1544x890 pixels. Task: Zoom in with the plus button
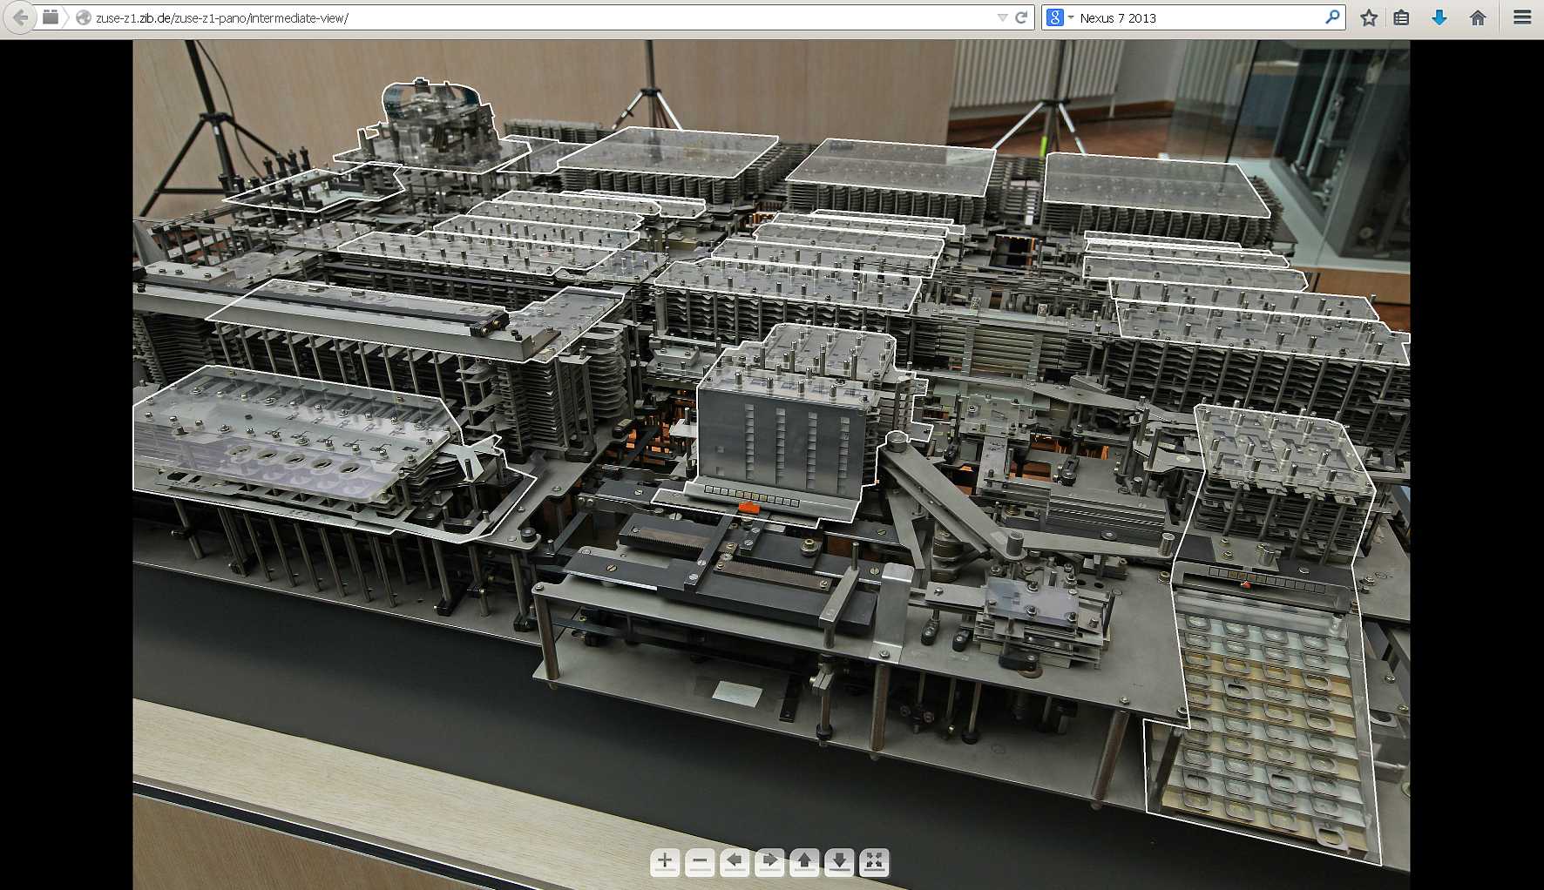tap(664, 862)
